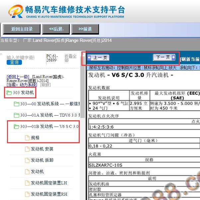Open the 发动机 安装 document
This screenshot has width=200, height=200.
[42, 149]
